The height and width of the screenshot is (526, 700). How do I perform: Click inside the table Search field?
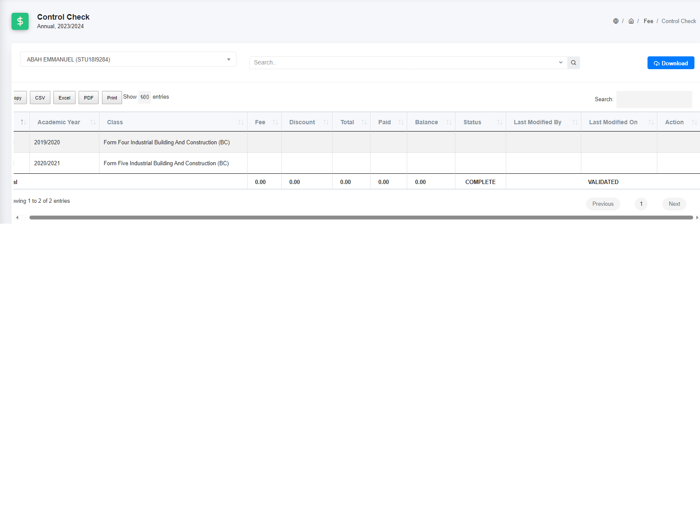click(654, 99)
